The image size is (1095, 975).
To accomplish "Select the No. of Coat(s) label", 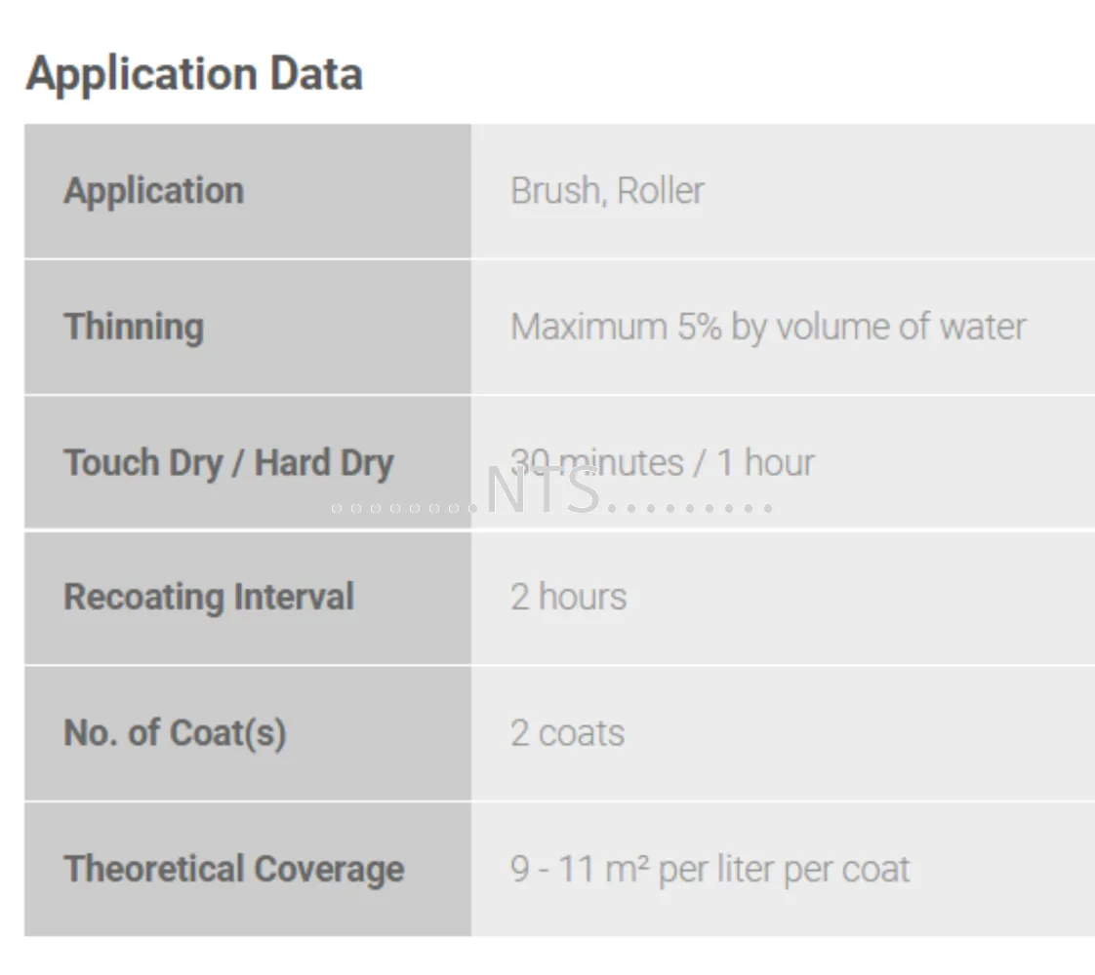I will pyautogui.click(x=175, y=733).
